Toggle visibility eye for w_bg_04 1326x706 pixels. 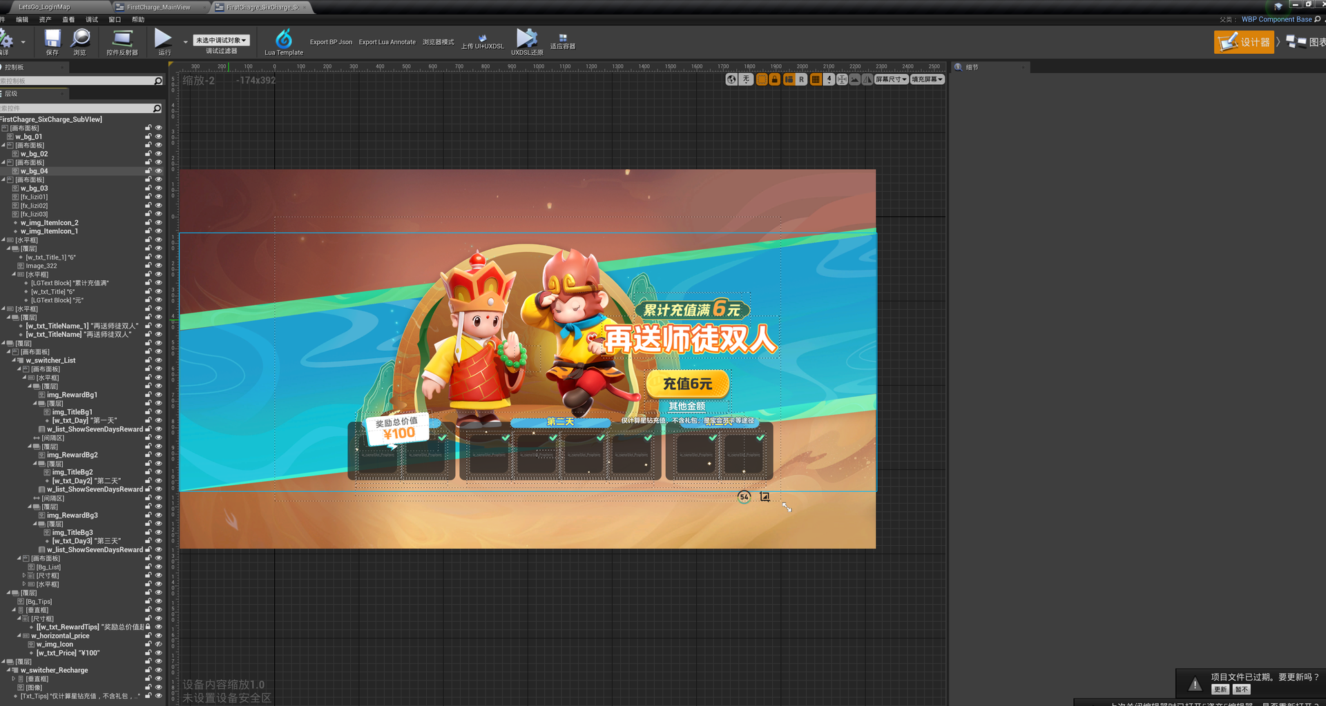pyautogui.click(x=158, y=171)
